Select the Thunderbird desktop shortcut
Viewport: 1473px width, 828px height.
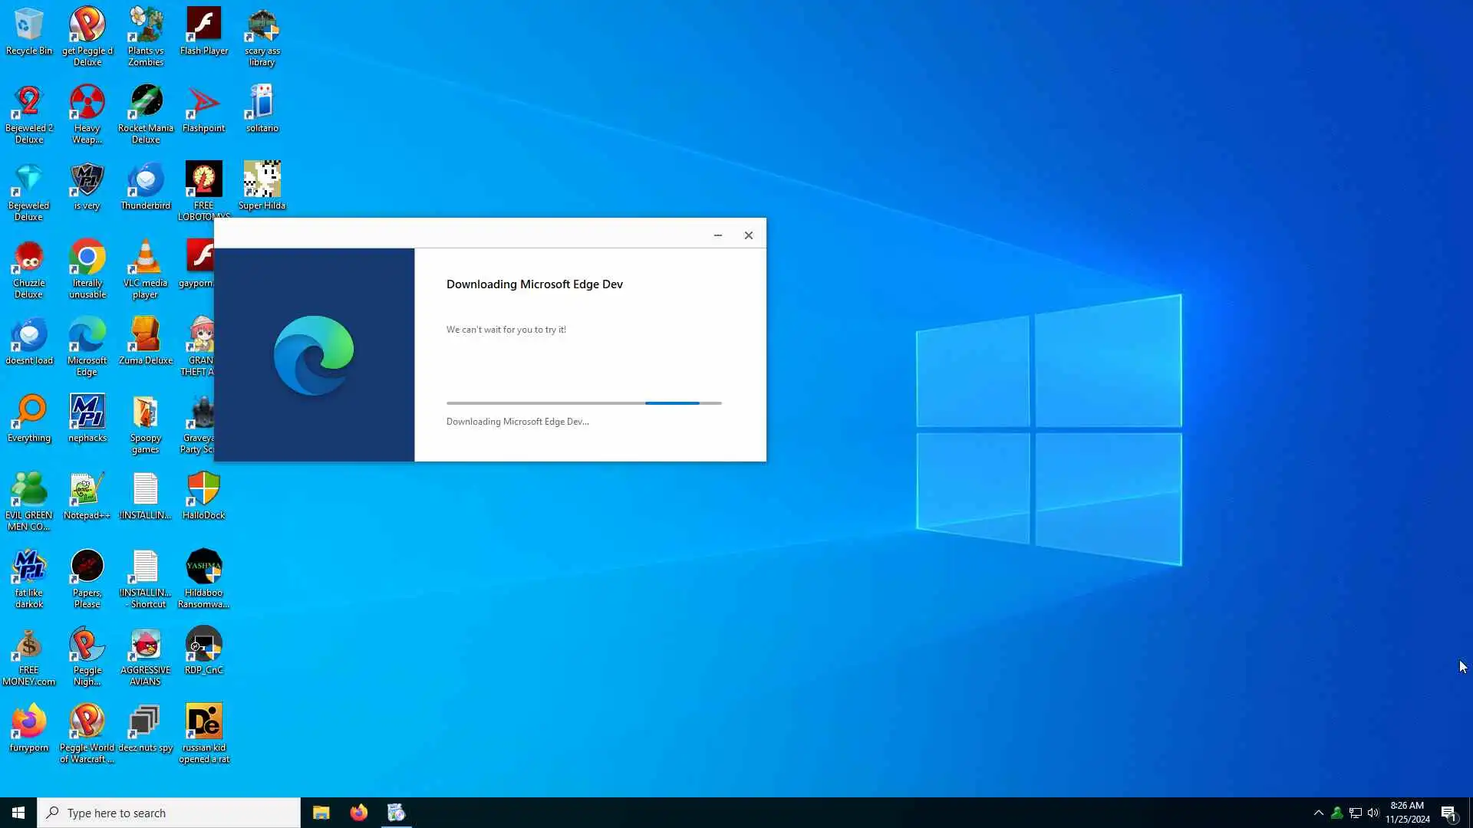click(146, 186)
